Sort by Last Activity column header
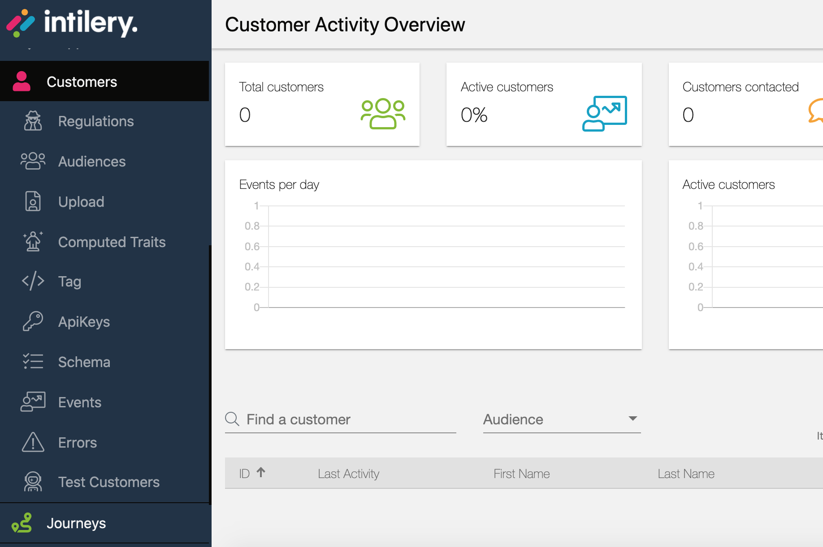Image resolution: width=823 pixels, height=547 pixels. 348,474
